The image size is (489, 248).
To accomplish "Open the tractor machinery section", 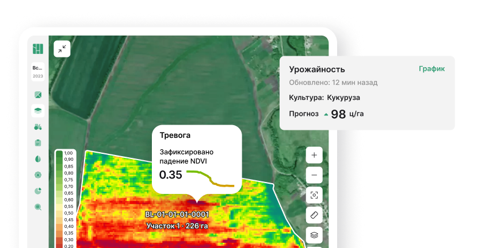I will coord(38,126).
